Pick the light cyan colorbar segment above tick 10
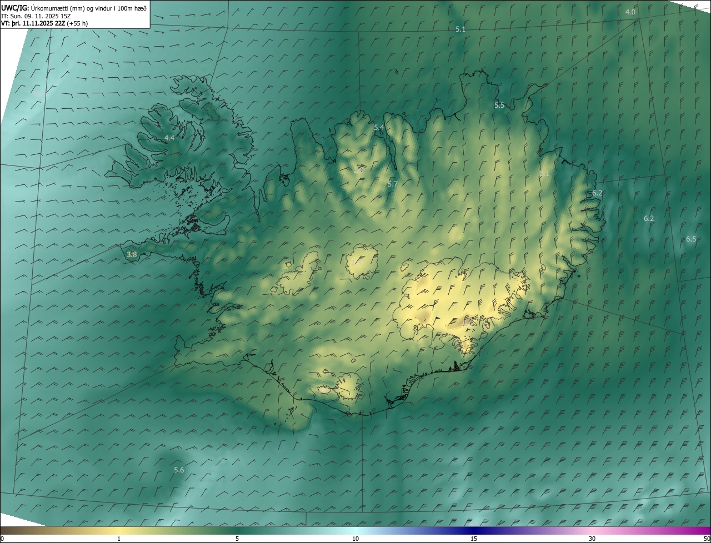This screenshot has width=711, height=543. 355,530
